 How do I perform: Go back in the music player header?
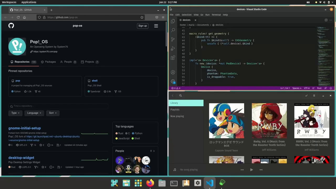click(172, 96)
